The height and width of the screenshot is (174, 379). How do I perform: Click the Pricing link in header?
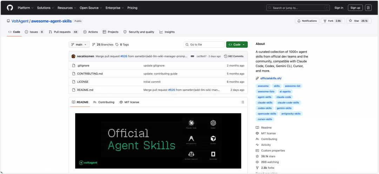coord(132,8)
